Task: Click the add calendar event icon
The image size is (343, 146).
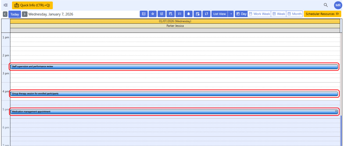Action: click(171, 14)
